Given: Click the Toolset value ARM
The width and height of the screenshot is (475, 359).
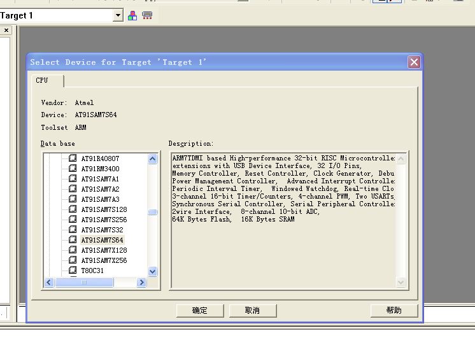Looking at the screenshot, I should click(x=81, y=127).
